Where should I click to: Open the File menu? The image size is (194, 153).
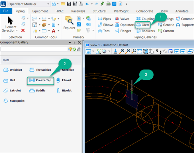coord(6,11)
